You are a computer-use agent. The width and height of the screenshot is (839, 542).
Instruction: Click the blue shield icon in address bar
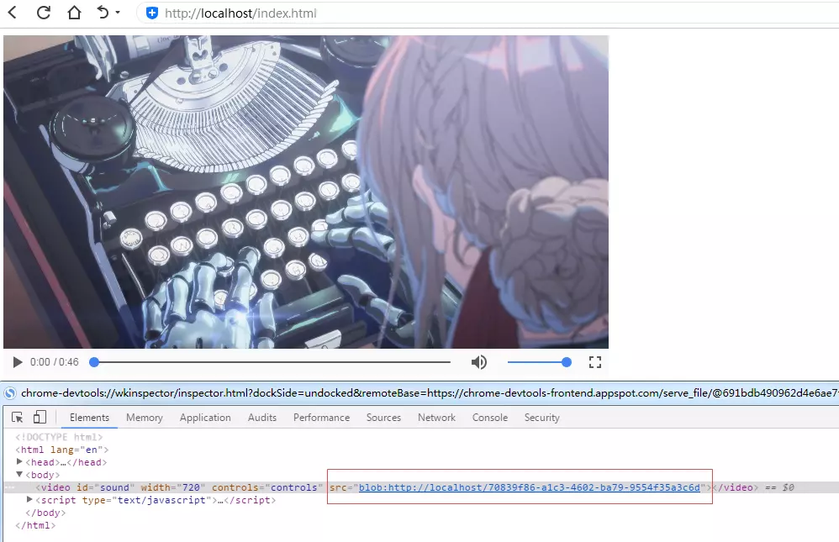point(151,13)
